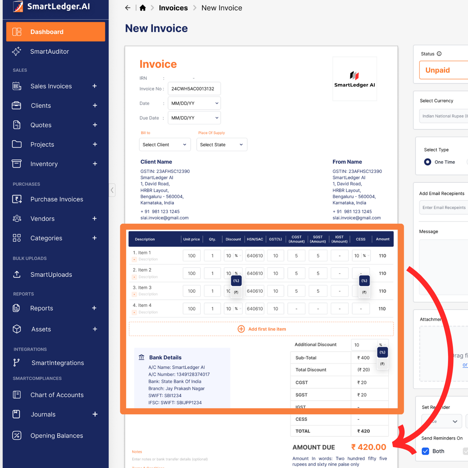Click the plus circle icon for adding line item

point(241,329)
